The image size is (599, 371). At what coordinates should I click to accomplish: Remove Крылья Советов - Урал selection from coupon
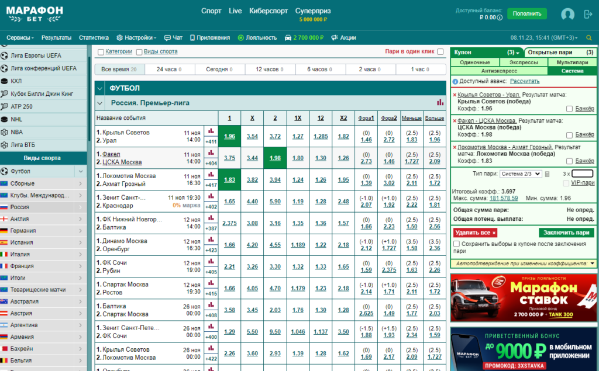click(x=454, y=95)
